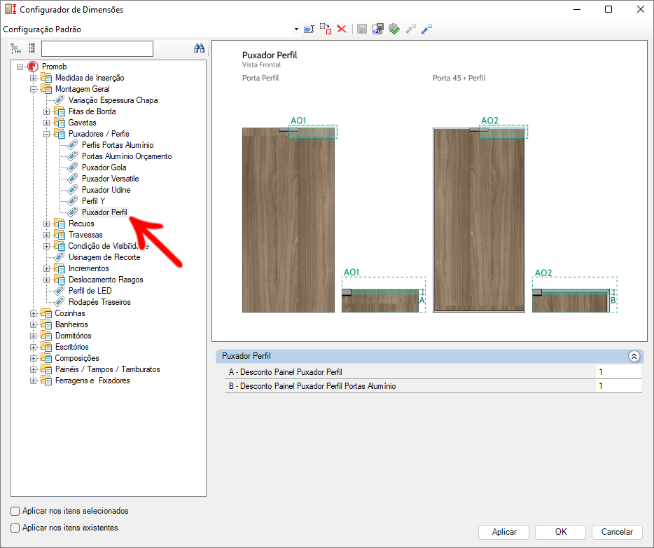Click the OK button
This screenshot has width=654, height=548.
tap(561, 532)
